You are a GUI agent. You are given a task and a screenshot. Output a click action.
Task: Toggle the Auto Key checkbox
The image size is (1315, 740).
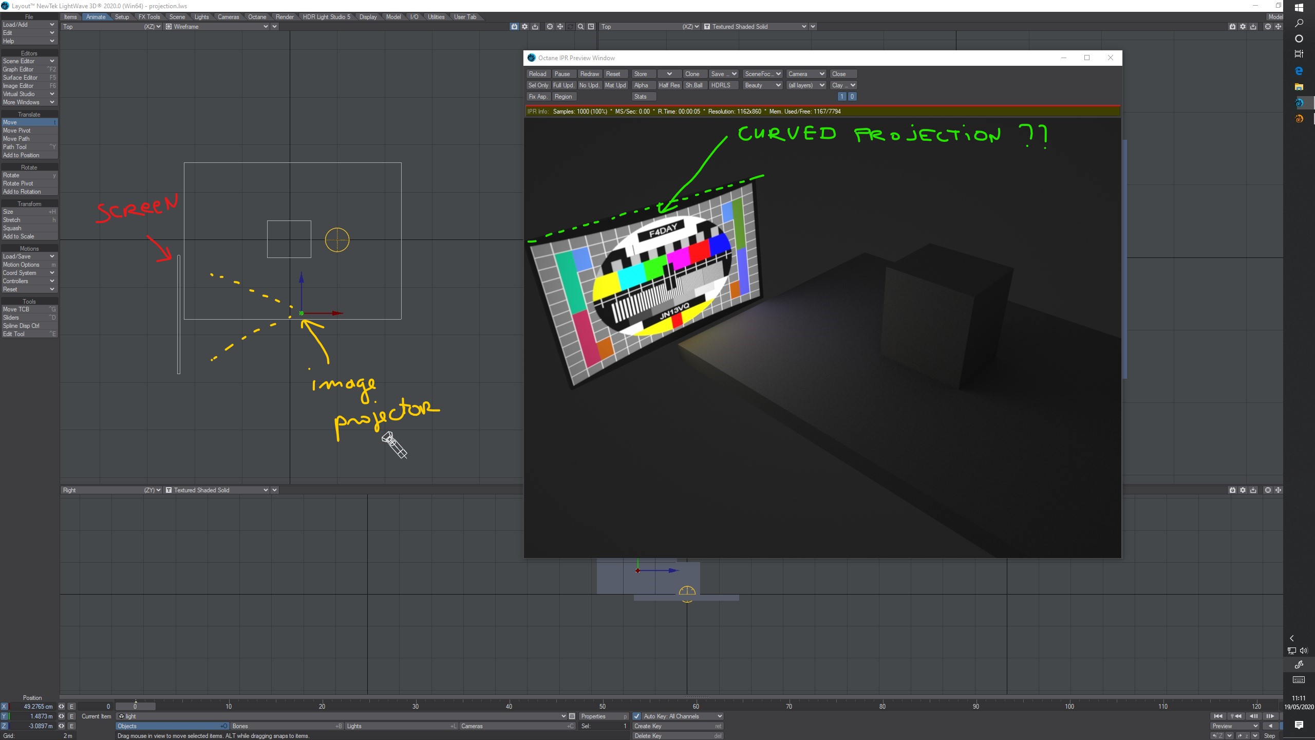(x=637, y=716)
